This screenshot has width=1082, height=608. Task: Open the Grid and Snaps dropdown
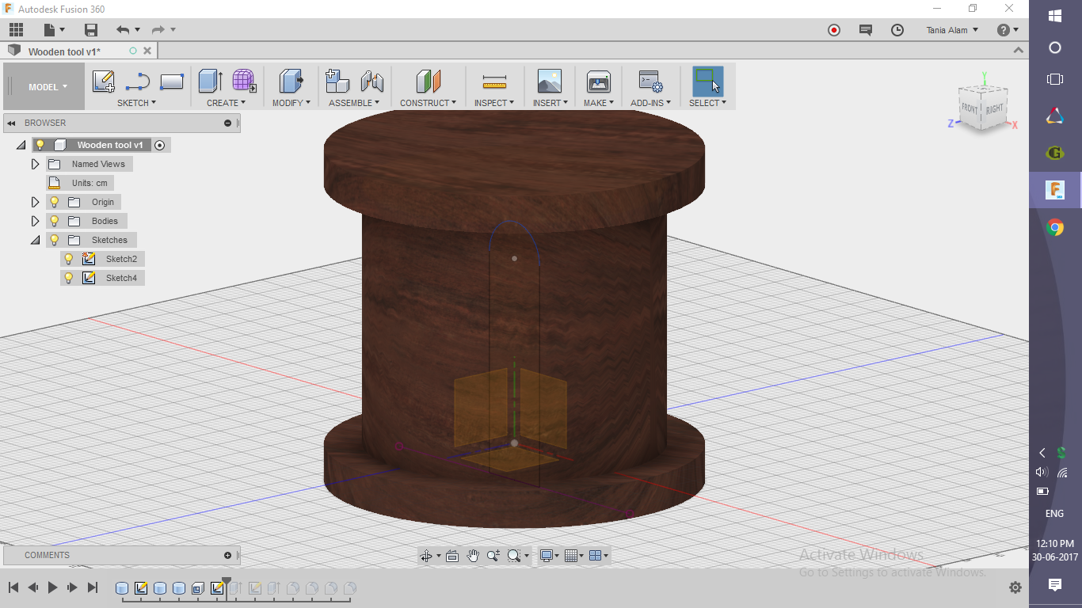pyautogui.click(x=574, y=556)
